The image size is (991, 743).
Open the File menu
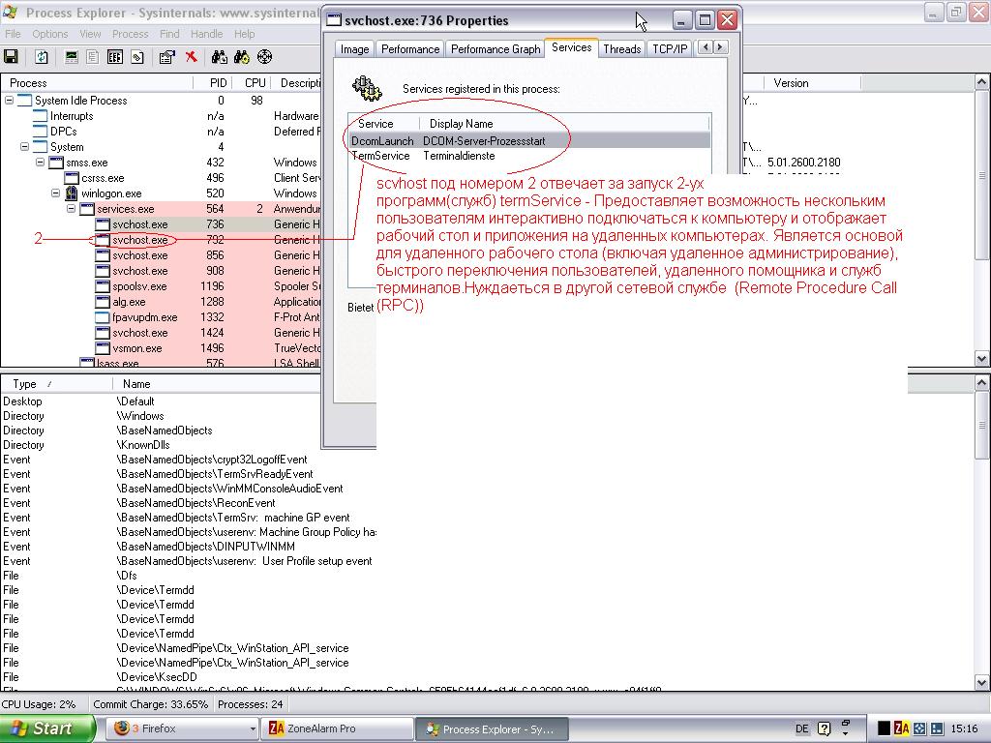[13, 34]
